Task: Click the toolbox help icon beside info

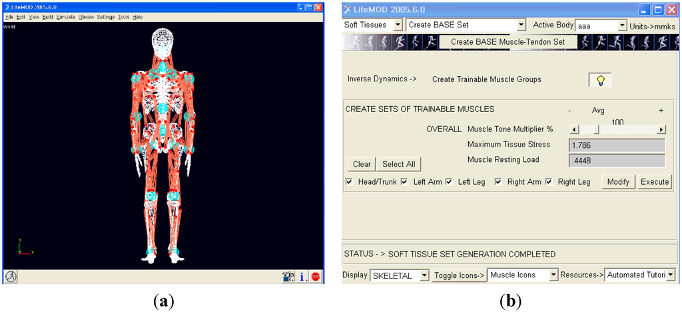Action: tap(288, 276)
